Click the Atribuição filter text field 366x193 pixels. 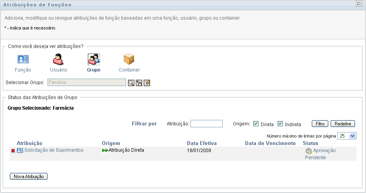click(x=207, y=123)
